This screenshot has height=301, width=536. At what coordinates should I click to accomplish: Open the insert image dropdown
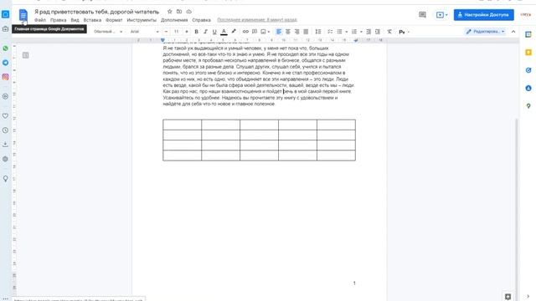(x=265, y=32)
